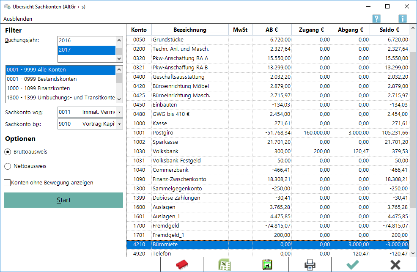The height and width of the screenshot is (272, 417).
Task: Click account range list scroll-down arrow
Action: pyautogui.click(x=119, y=99)
